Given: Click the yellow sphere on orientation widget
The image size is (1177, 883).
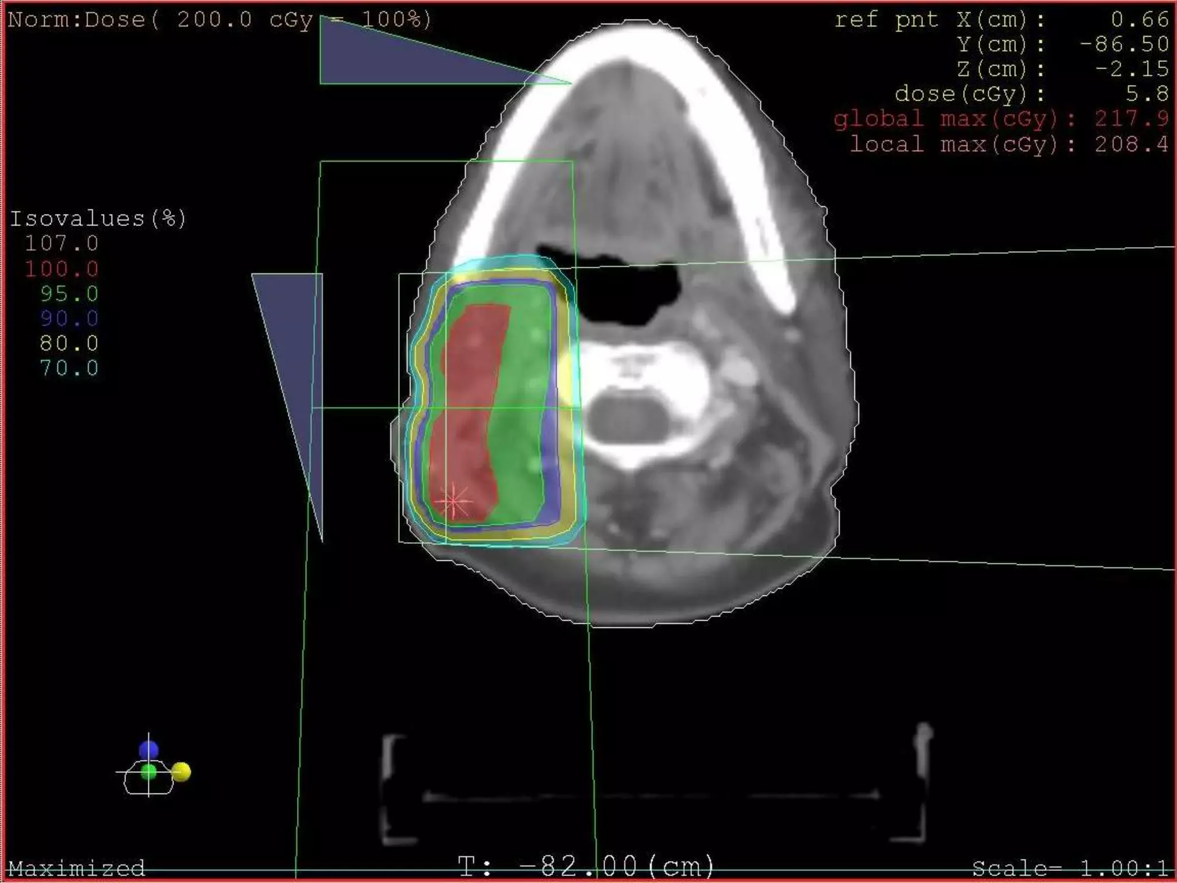Looking at the screenshot, I should [181, 771].
